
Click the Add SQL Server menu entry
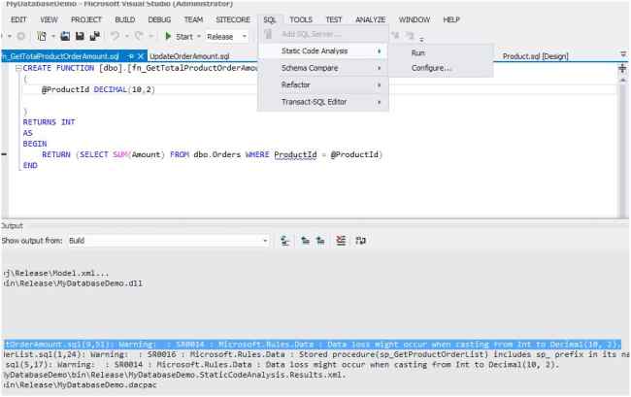tap(311, 34)
